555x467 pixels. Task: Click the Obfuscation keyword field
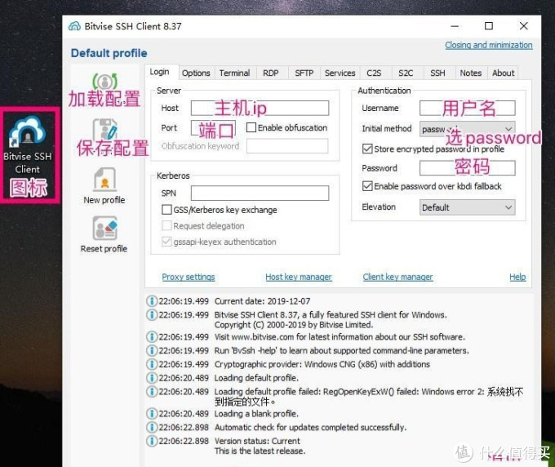point(287,146)
